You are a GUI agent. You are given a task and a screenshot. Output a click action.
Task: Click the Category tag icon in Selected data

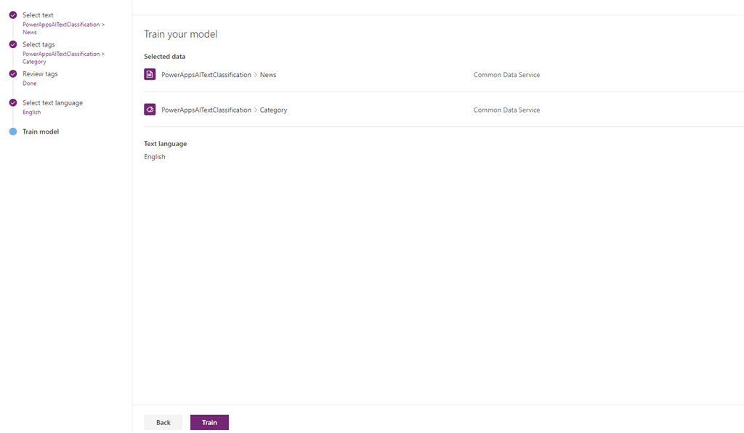point(150,109)
